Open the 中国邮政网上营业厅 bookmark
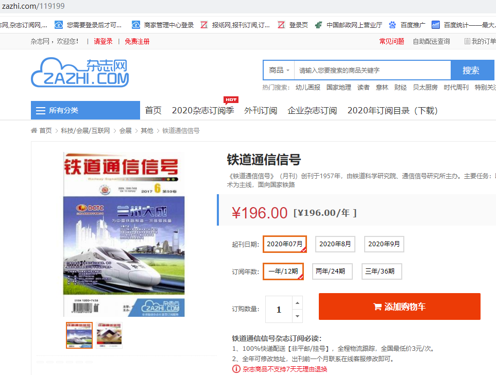The image size is (496, 375). [349, 25]
